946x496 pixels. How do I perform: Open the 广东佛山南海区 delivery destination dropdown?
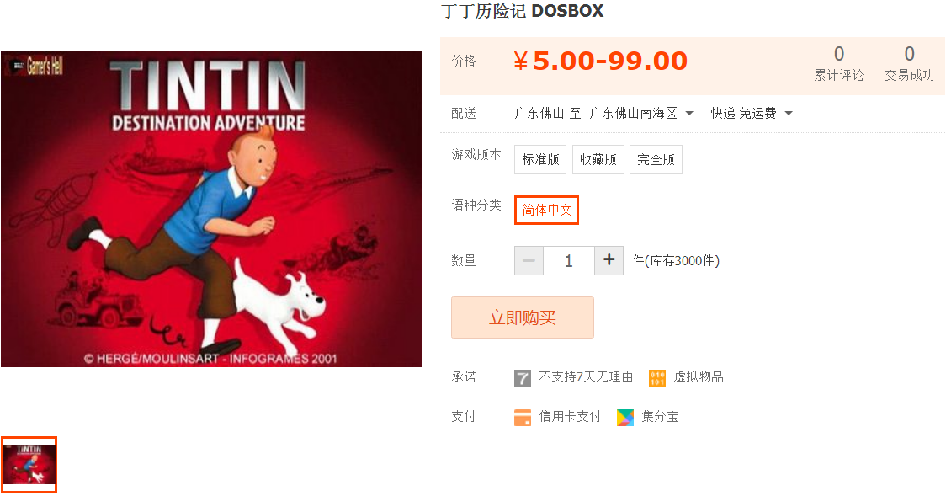coord(641,114)
